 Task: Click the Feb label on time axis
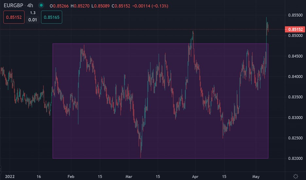(71, 176)
